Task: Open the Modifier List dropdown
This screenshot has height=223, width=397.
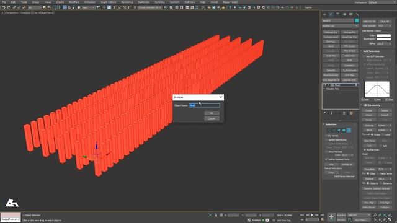Action: (340, 26)
